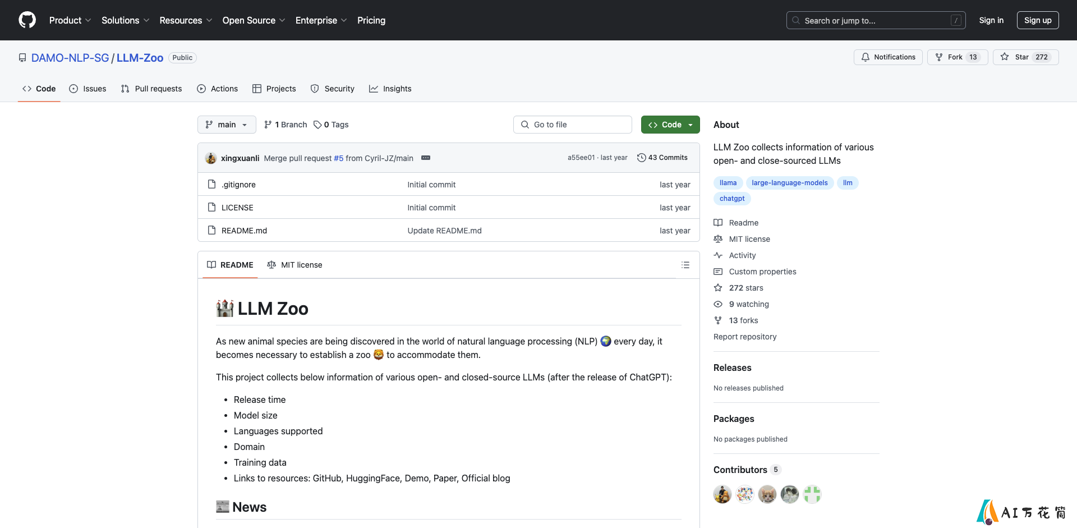Click the llama topic tag
The width and height of the screenshot is (1077, 528).
[728, 183]
